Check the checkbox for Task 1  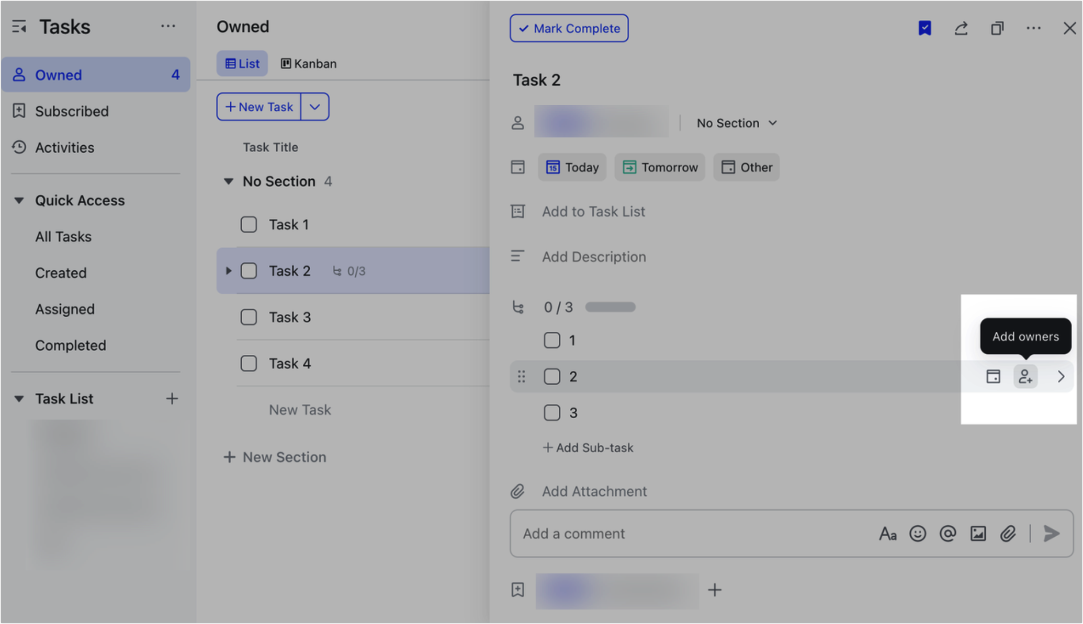(249, 224)
